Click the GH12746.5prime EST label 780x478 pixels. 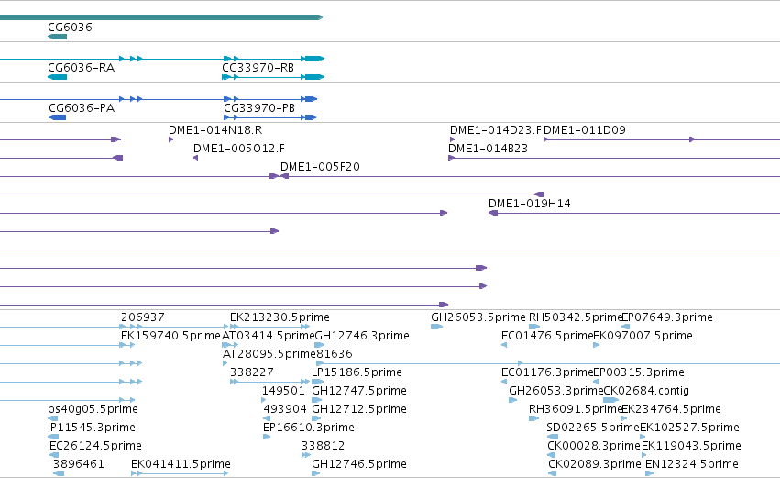(x=359, y=464)
